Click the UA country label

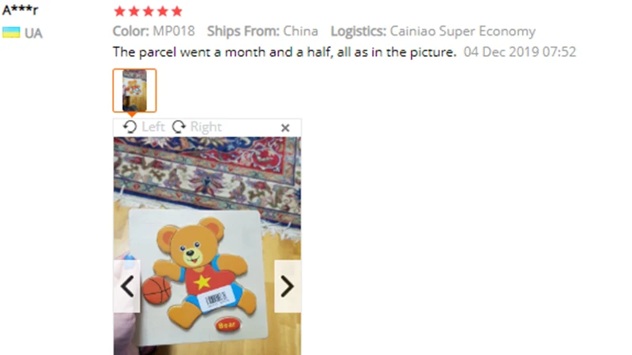click(x=33, y=33)
